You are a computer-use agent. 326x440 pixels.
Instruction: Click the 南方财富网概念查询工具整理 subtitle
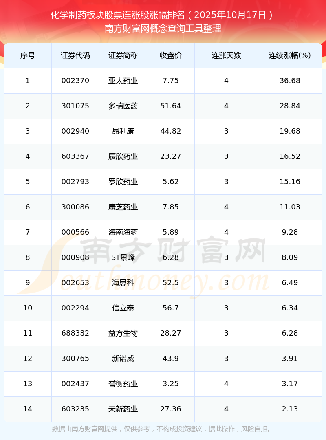[163, 29]
